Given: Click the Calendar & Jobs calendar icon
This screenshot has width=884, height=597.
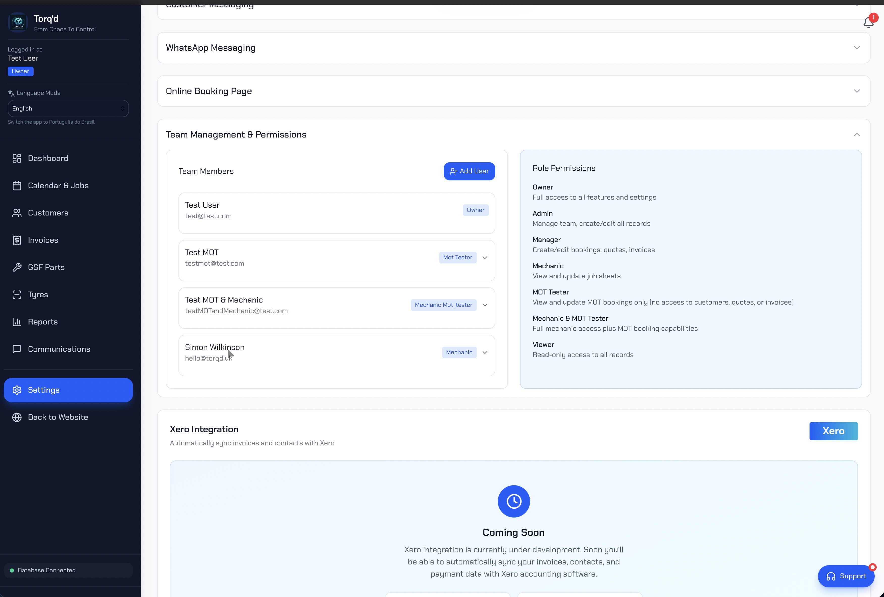Looking at the screenshot, I should 17,185.
